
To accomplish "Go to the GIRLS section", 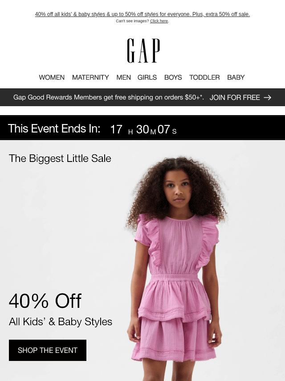I will pos(147,77).
